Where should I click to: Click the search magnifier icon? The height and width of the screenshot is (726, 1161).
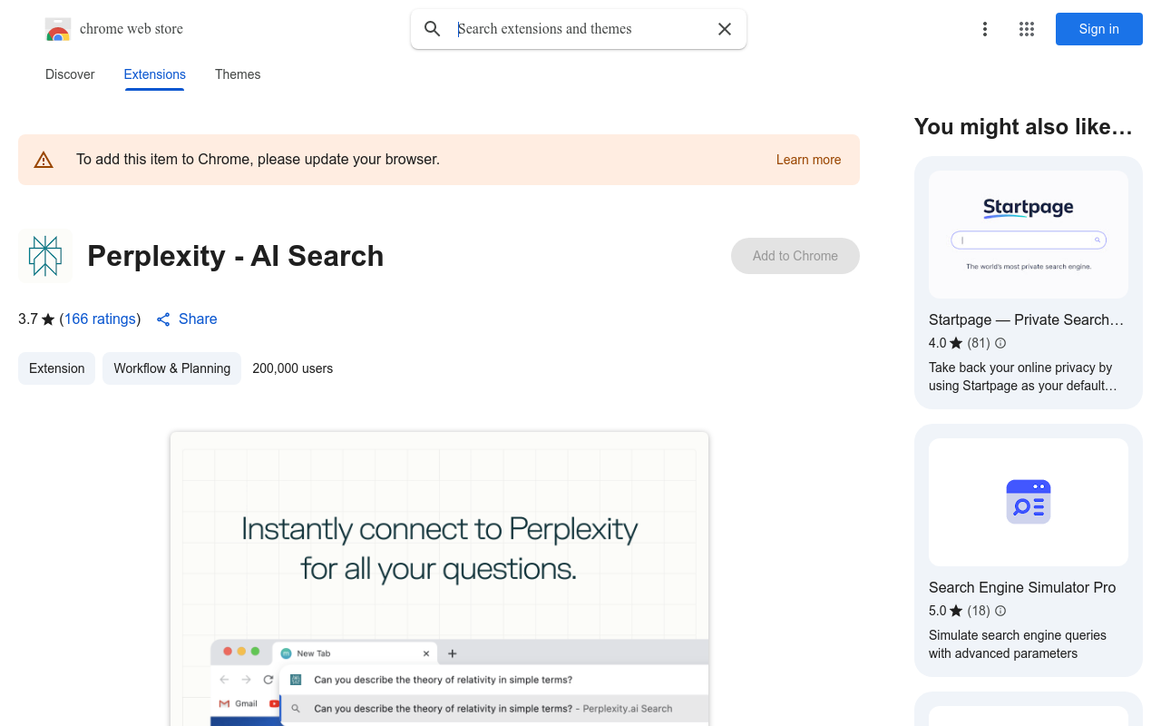click(433, 29)
